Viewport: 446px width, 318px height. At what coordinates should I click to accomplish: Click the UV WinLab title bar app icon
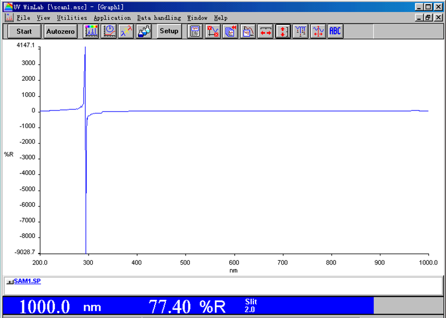click(x=8, y=7)
